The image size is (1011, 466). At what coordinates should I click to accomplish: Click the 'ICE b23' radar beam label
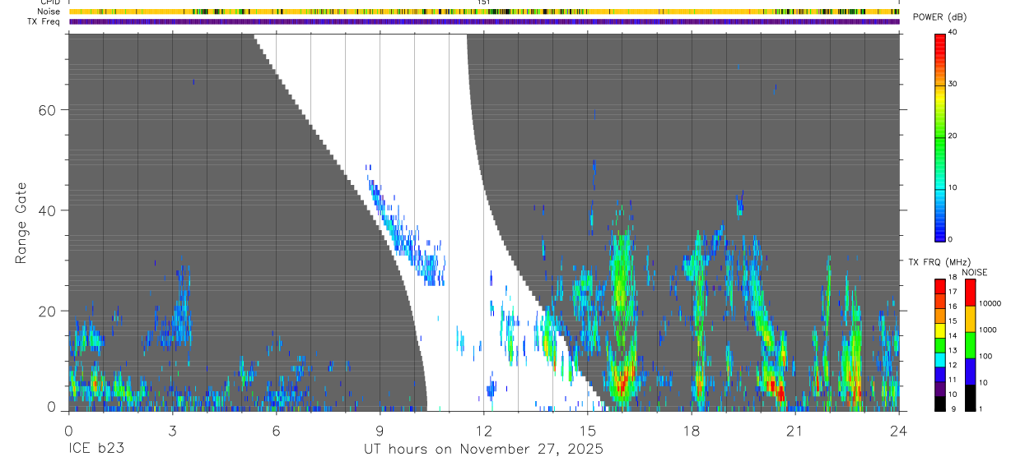tap(96, 450)
